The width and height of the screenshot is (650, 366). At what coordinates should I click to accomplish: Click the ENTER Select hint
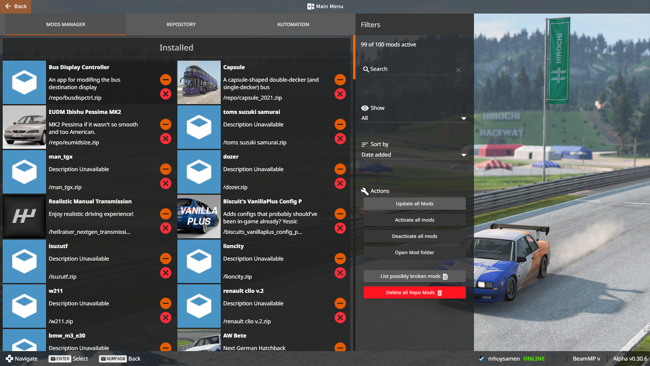pyautogui.click(x=68, y=359)
